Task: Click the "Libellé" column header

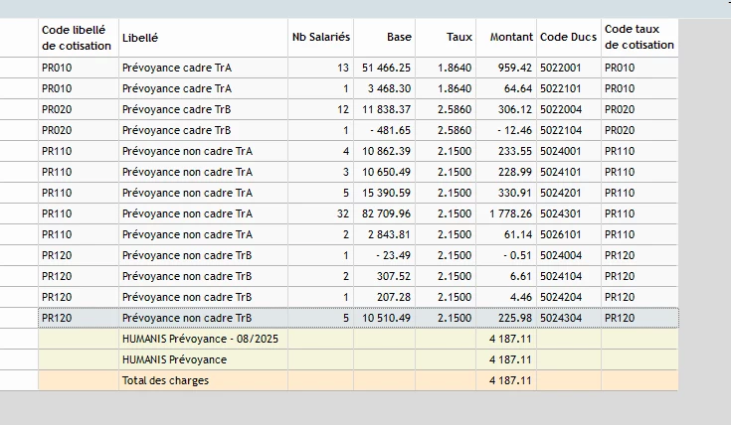Action: (x=203, y=38)
